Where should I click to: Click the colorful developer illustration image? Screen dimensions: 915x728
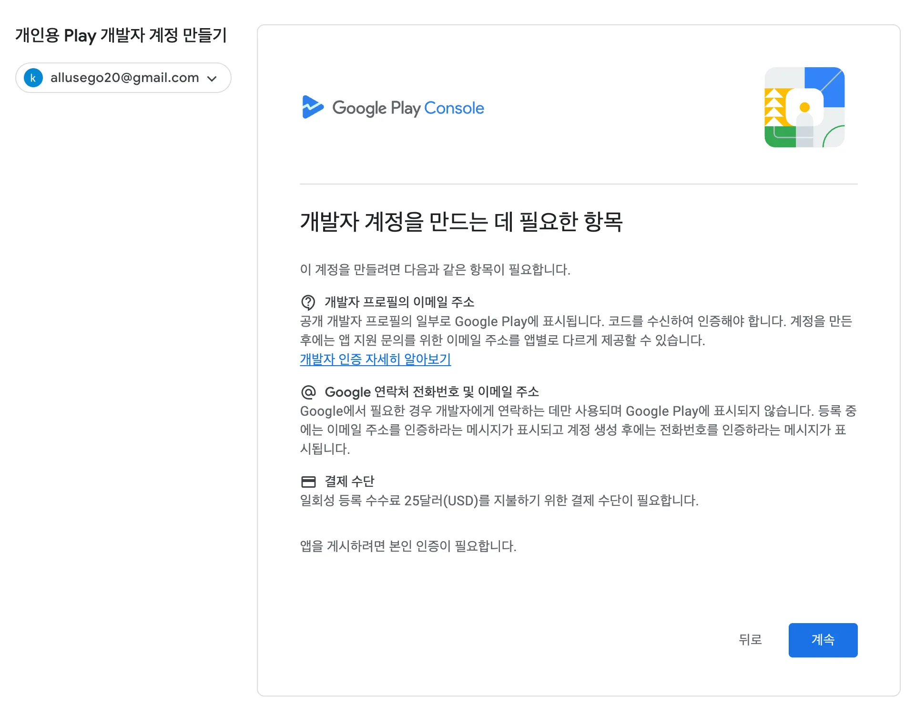click(804, 107)
